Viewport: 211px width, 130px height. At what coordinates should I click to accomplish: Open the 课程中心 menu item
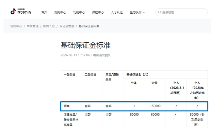click(x=98, y=12)
